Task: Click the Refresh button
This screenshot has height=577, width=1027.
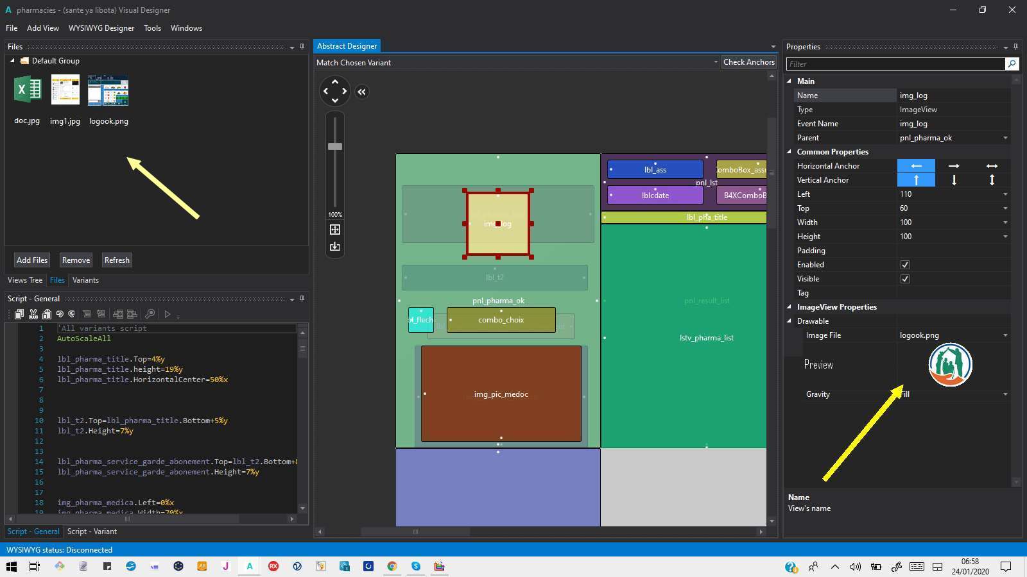Action: coord(117,260)
